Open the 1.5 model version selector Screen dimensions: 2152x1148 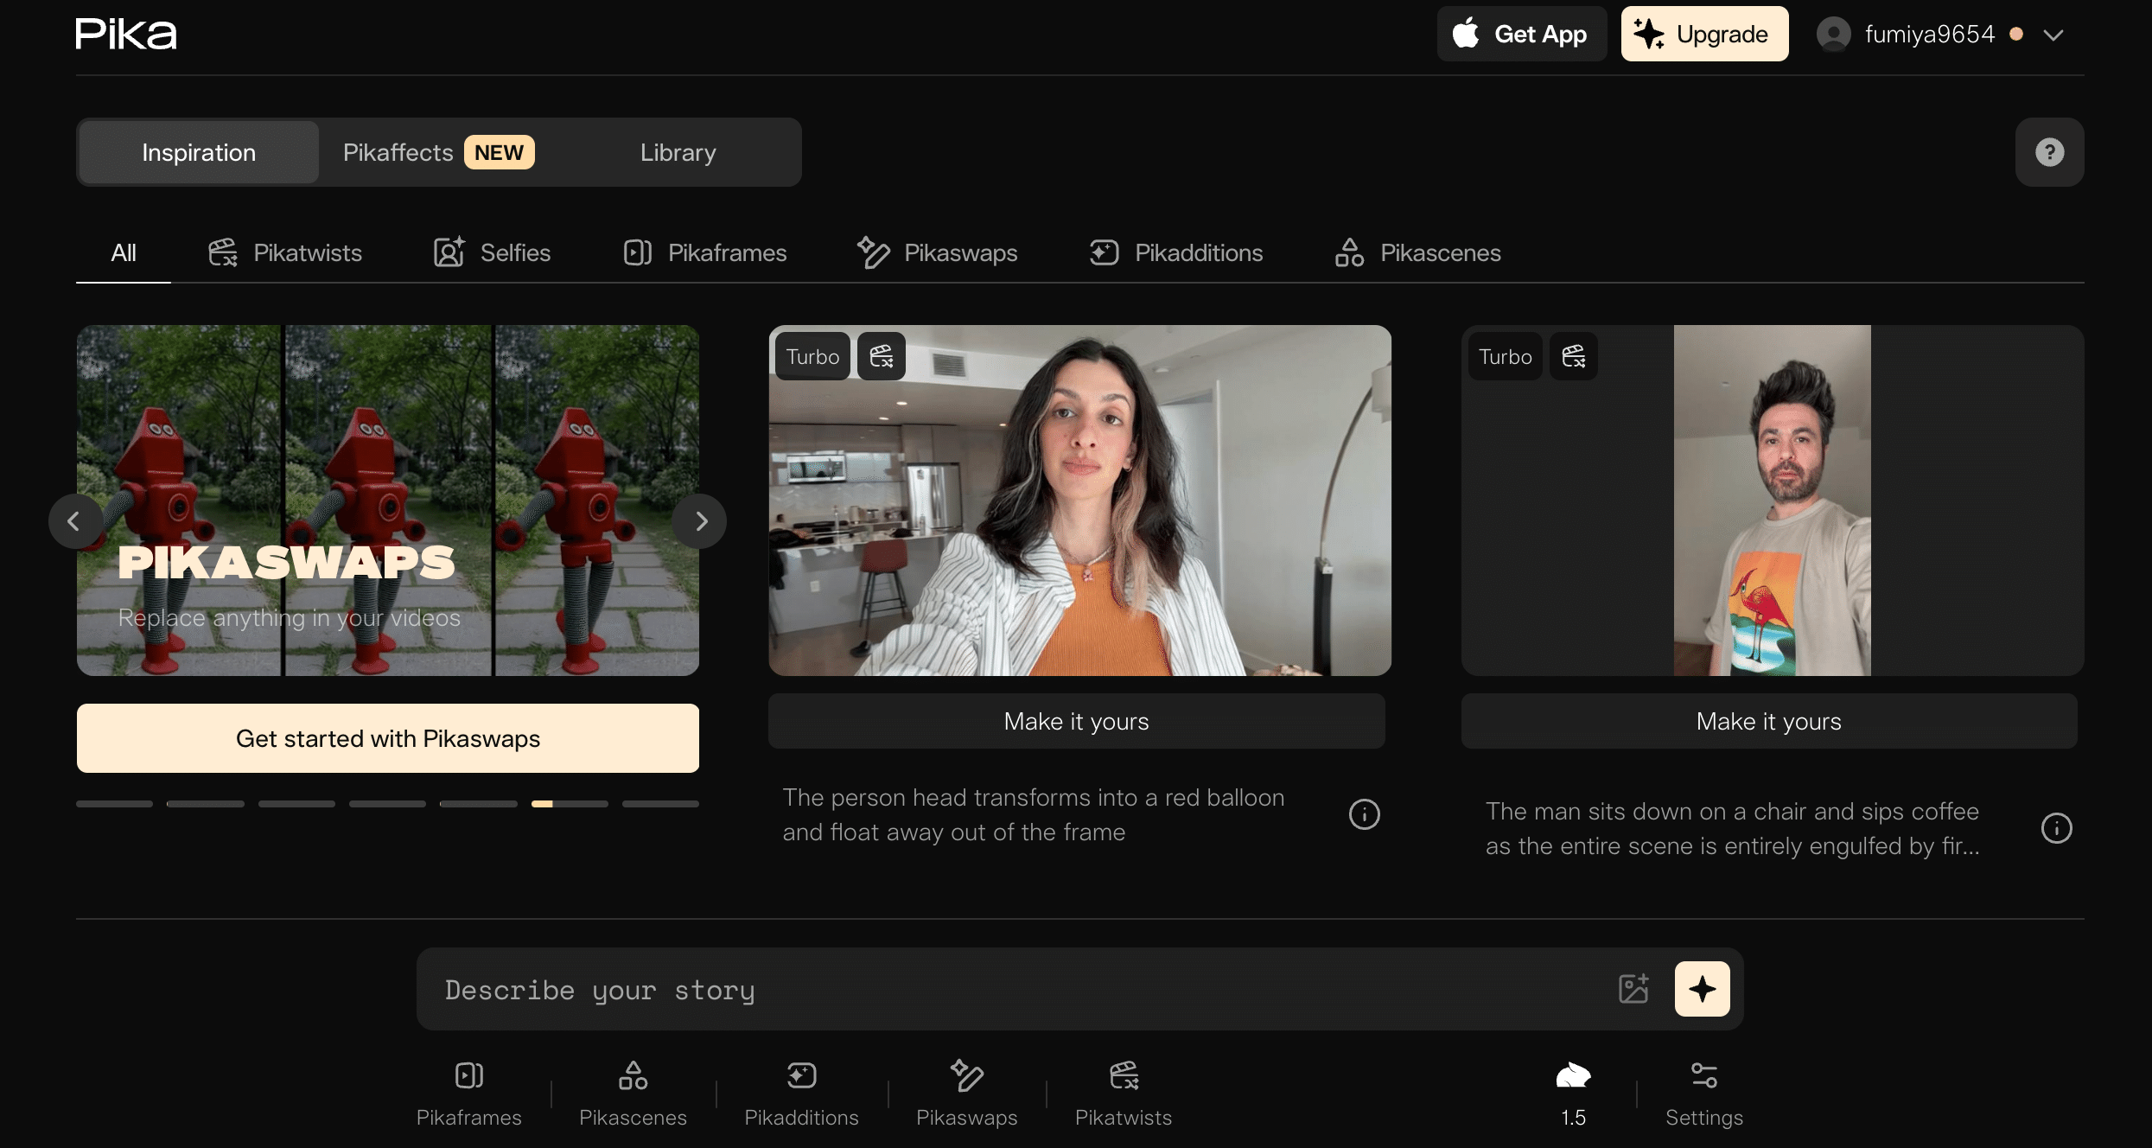tap(1573, 1094)
